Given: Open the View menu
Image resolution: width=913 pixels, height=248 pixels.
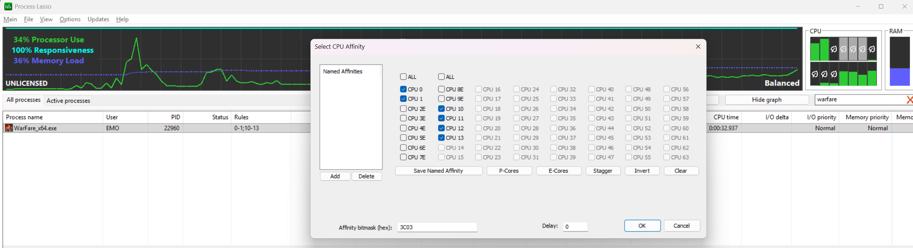Looking at the screenshot, I should coord(46,19).
